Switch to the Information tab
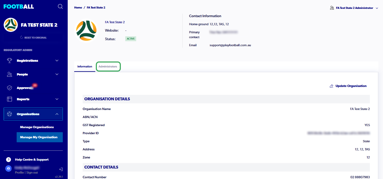This screenshot has height=179, width=383. (x=85, y=67)
